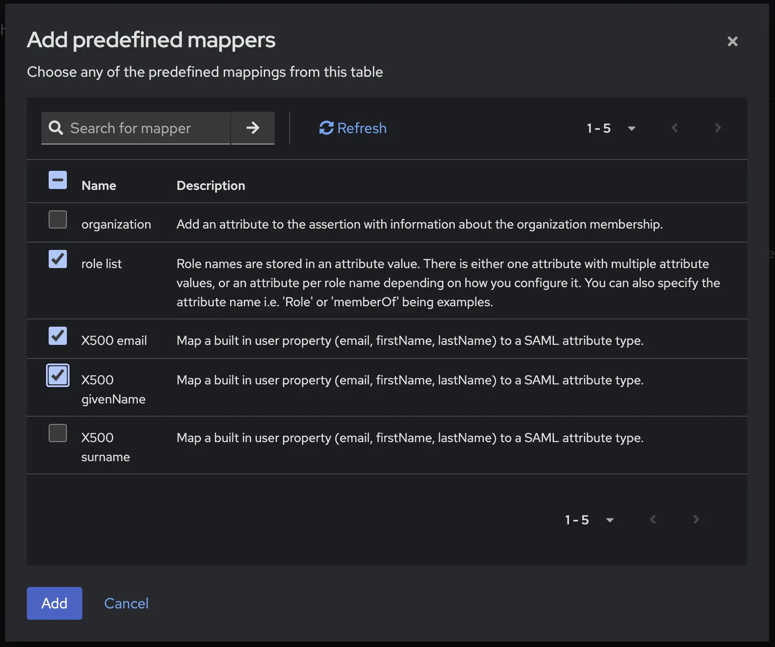The width and height of the screenshot is (775, 647).
Task: Click the role list name cell
Action: tap(101, 264)
